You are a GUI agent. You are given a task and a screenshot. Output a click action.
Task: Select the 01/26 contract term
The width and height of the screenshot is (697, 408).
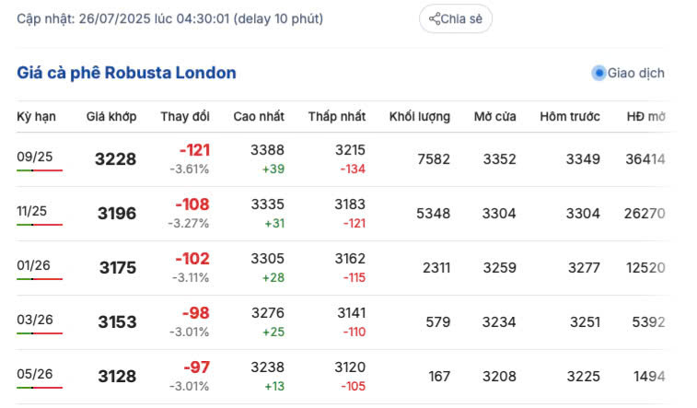pyautogui.click(x=34, y=265)
